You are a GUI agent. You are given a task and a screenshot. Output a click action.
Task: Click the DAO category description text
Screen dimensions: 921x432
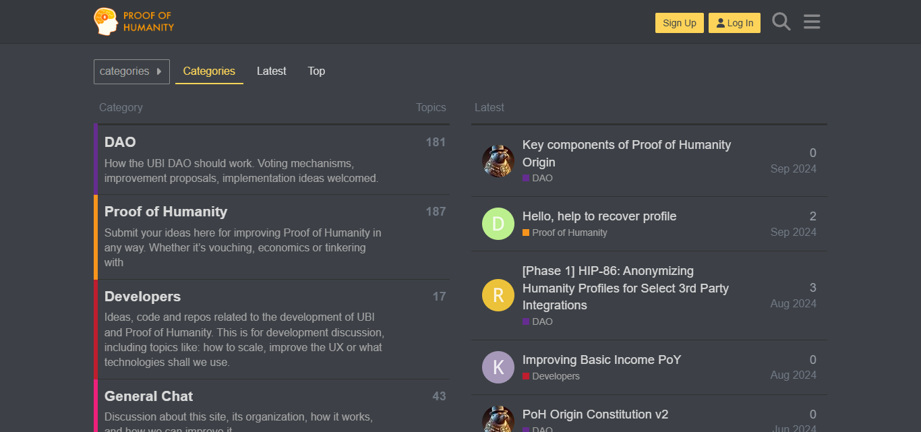tap(241, 171)
